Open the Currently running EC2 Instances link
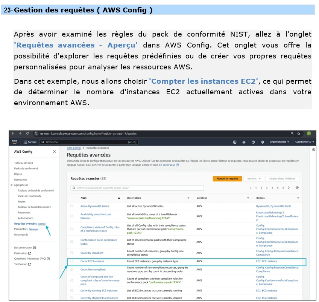The image size is (319, 302). pos(99,291)
